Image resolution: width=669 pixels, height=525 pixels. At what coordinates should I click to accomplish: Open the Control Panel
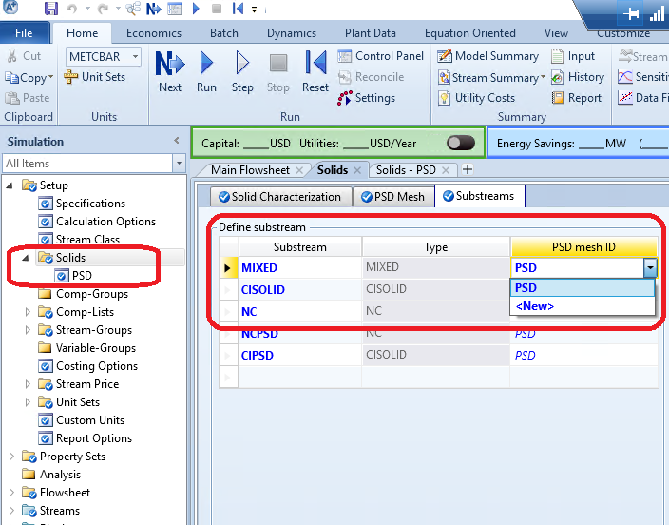(380, 56)
